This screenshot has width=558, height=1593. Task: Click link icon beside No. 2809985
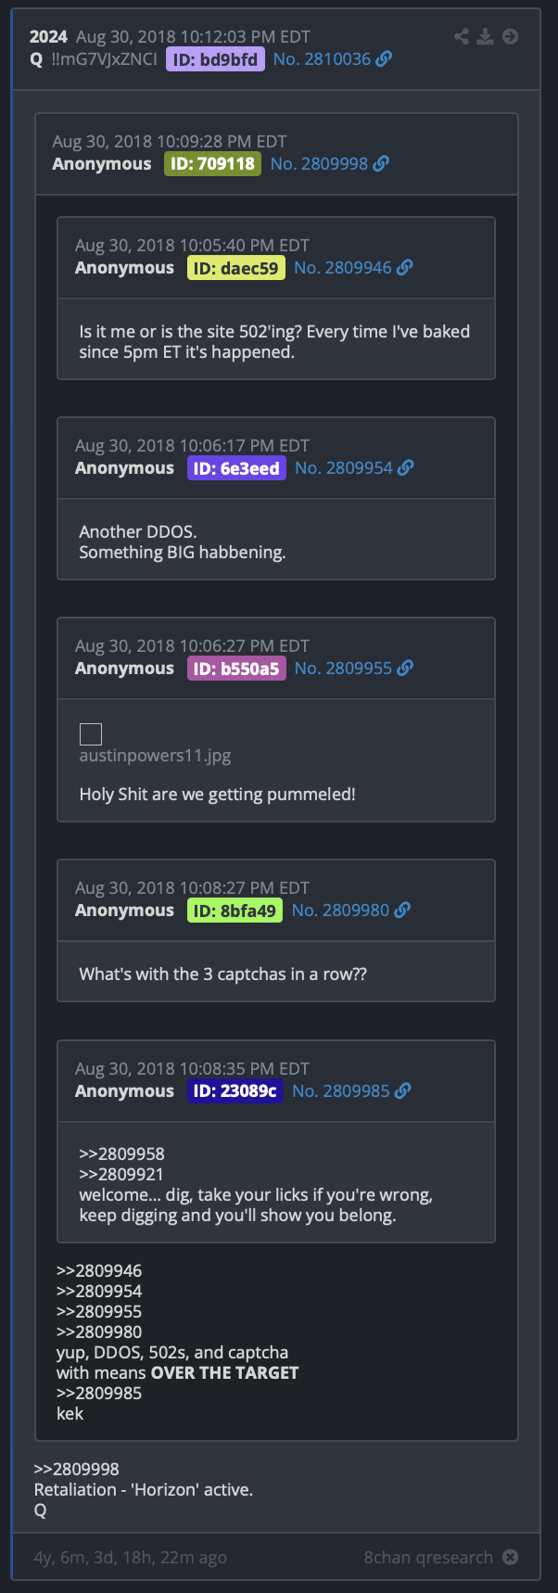402,1090
